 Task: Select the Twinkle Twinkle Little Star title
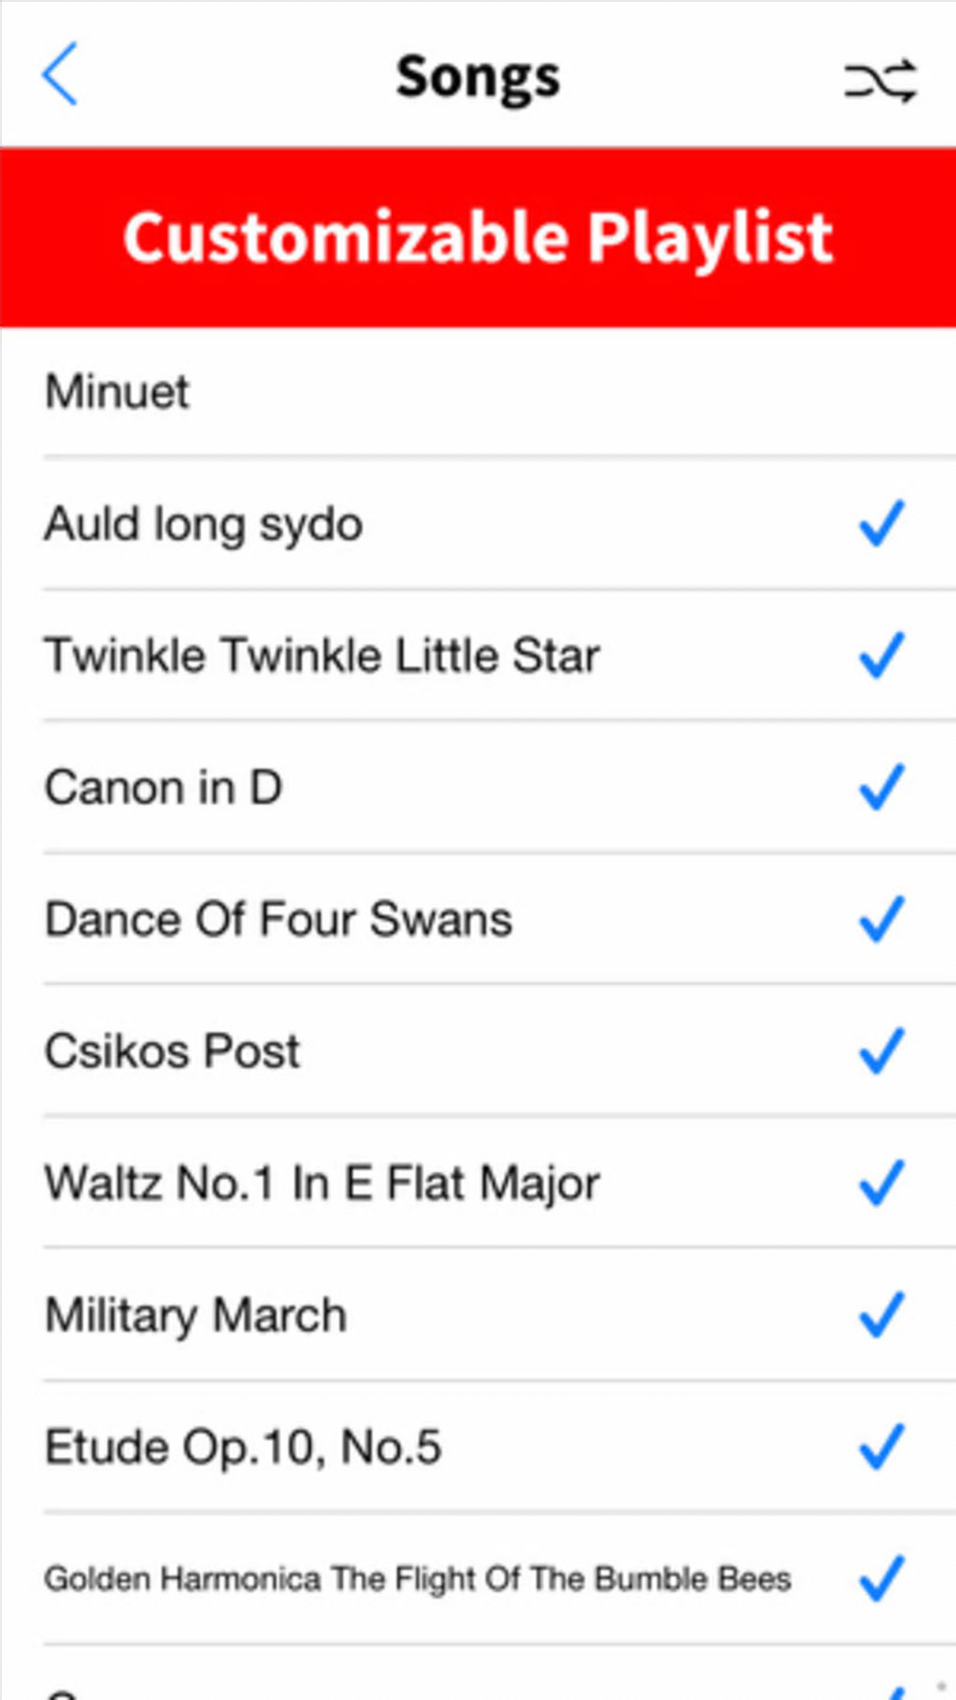321,655
